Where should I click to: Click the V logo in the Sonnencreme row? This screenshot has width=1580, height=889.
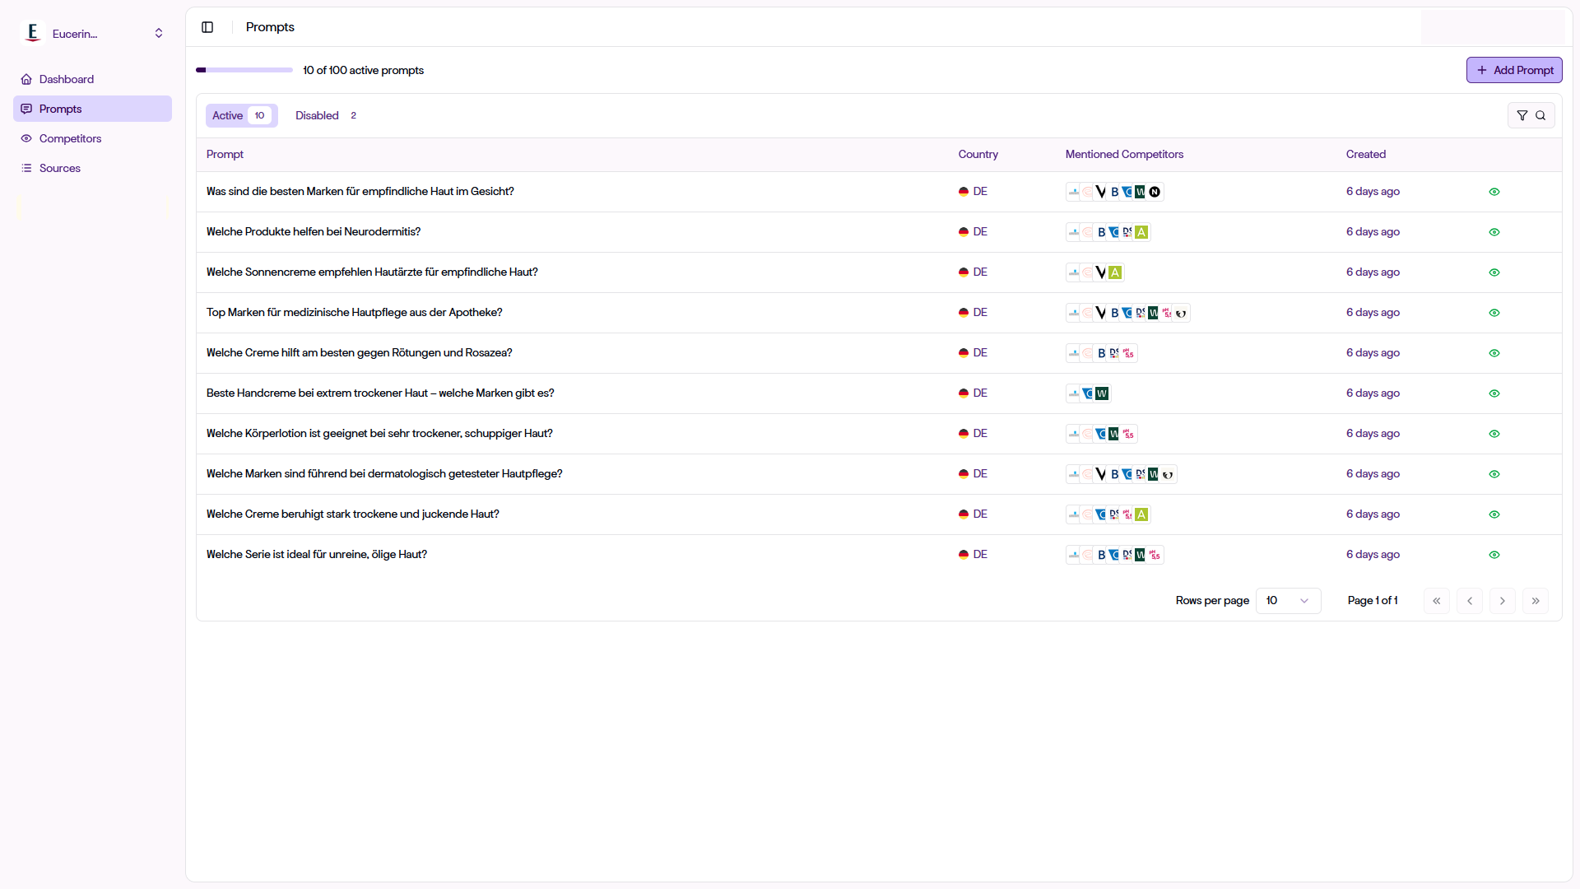coord(1101,272)
